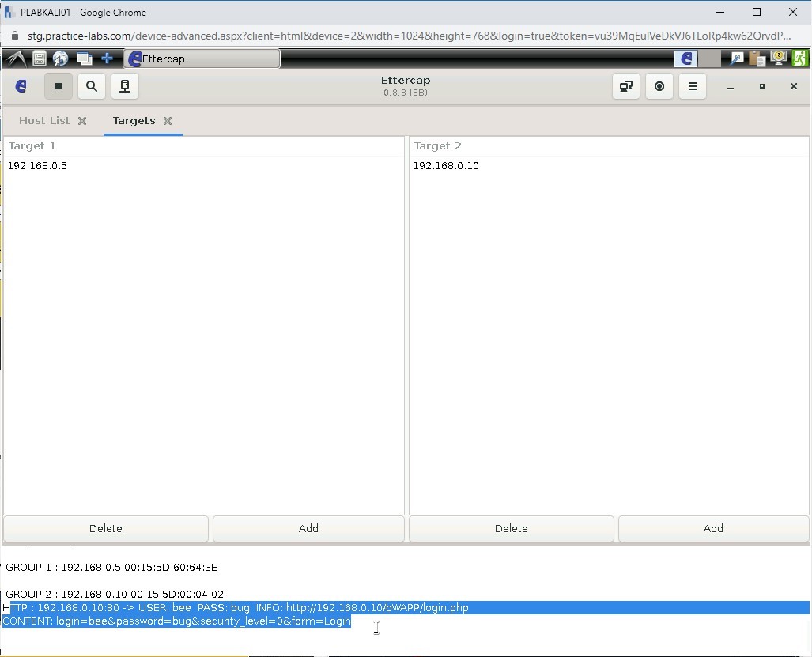
Task: Close the Host List tab
Action: pyautogui.click(x=82, y=120)
